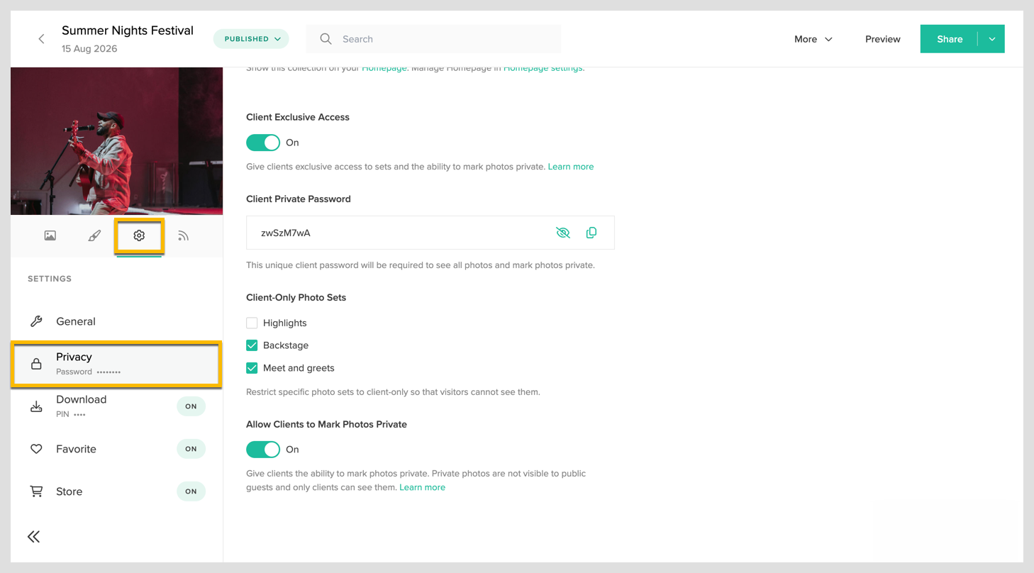
Task: Click the General wrench icon
Action: pyautogui.click(x=36, y=321)
